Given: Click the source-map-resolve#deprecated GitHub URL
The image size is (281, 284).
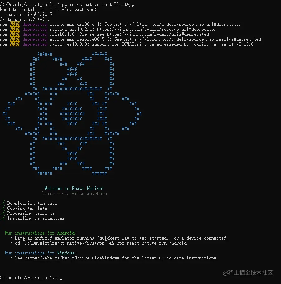Looking at the screenshot, I should coord(193,39).
